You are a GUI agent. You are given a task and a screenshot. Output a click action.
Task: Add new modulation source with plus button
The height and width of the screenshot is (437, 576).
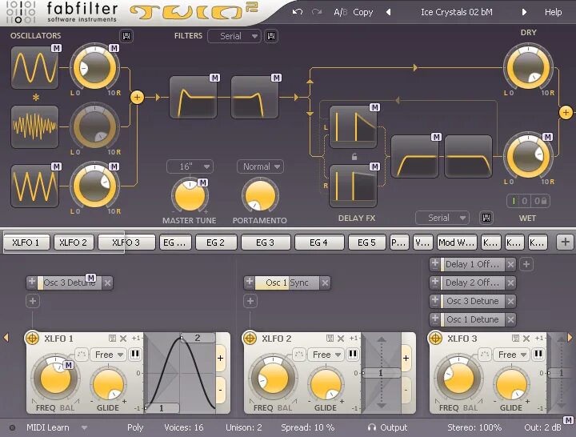coord(565,243)
